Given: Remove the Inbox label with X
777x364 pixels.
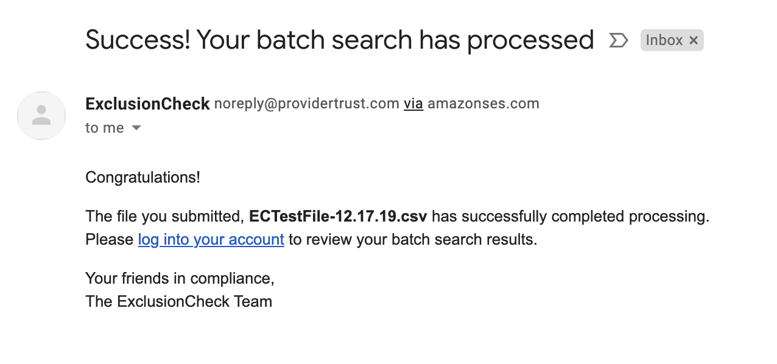Looking at the screenshot, I should [x=693, y=41].
